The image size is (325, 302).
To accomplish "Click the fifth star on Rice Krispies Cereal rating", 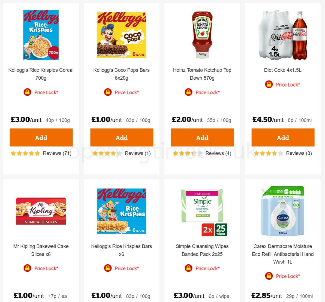I will (37, 153).
